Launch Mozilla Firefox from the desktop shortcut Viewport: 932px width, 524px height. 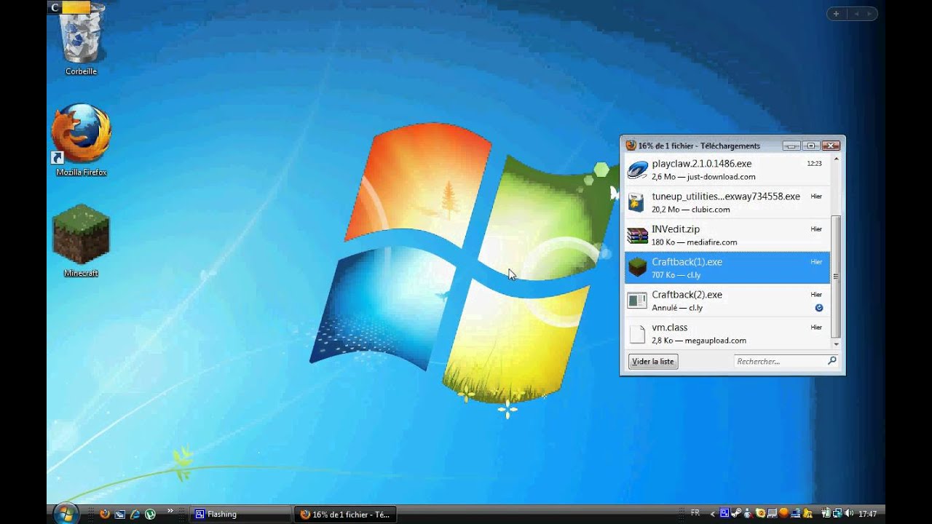coord(81,140)
